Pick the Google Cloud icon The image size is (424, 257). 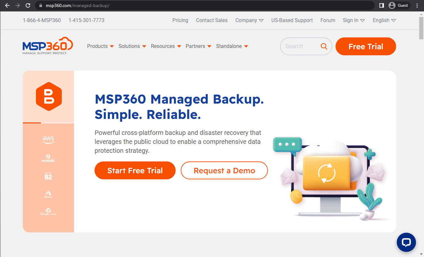(x=48, y=212)
